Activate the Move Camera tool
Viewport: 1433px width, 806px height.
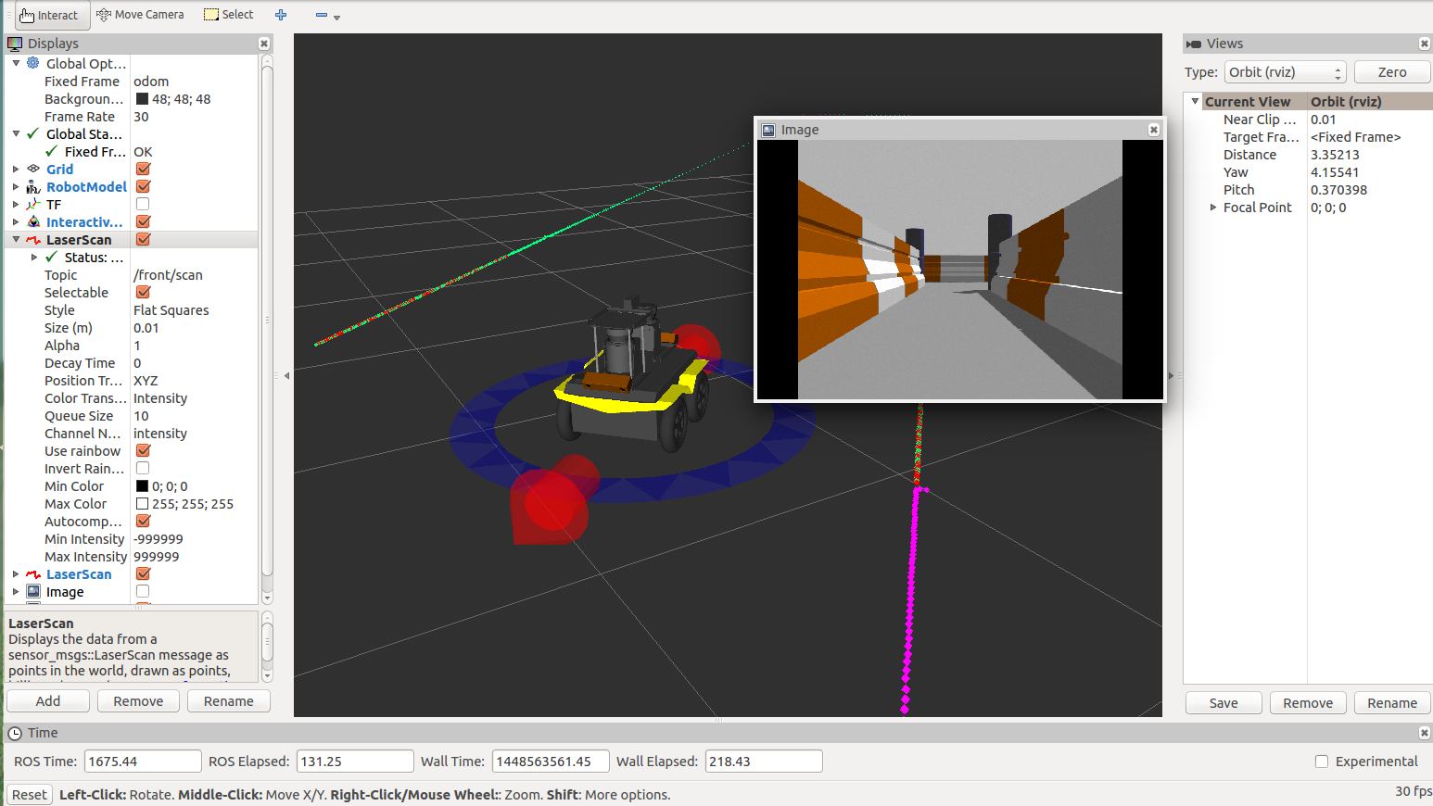click(141, 15)
